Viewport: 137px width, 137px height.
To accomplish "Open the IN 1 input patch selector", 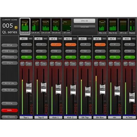I will coord(24,39).
